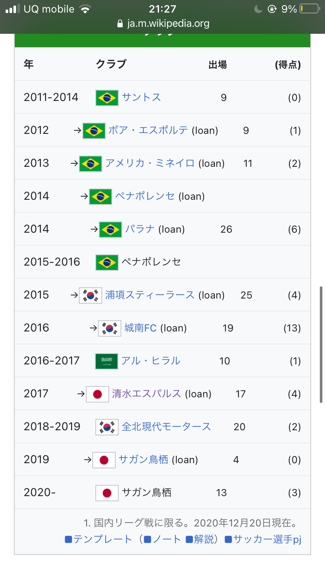Open the 浦項スティーラース link

150,295
